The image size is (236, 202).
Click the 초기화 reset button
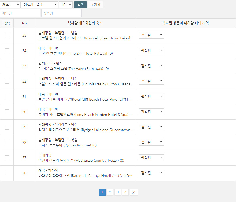[95, 5]
